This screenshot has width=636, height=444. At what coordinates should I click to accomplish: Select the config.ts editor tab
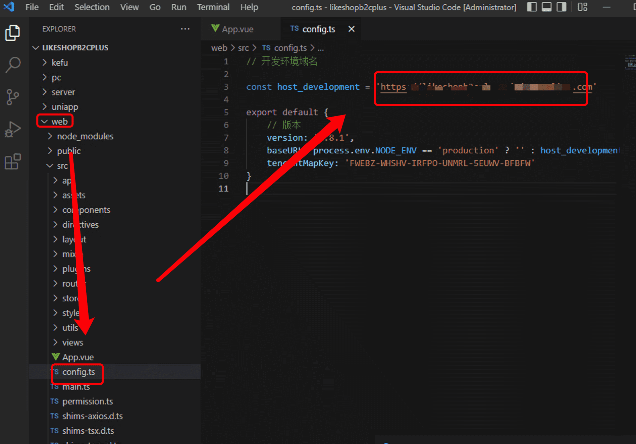[x=319, y=29]
